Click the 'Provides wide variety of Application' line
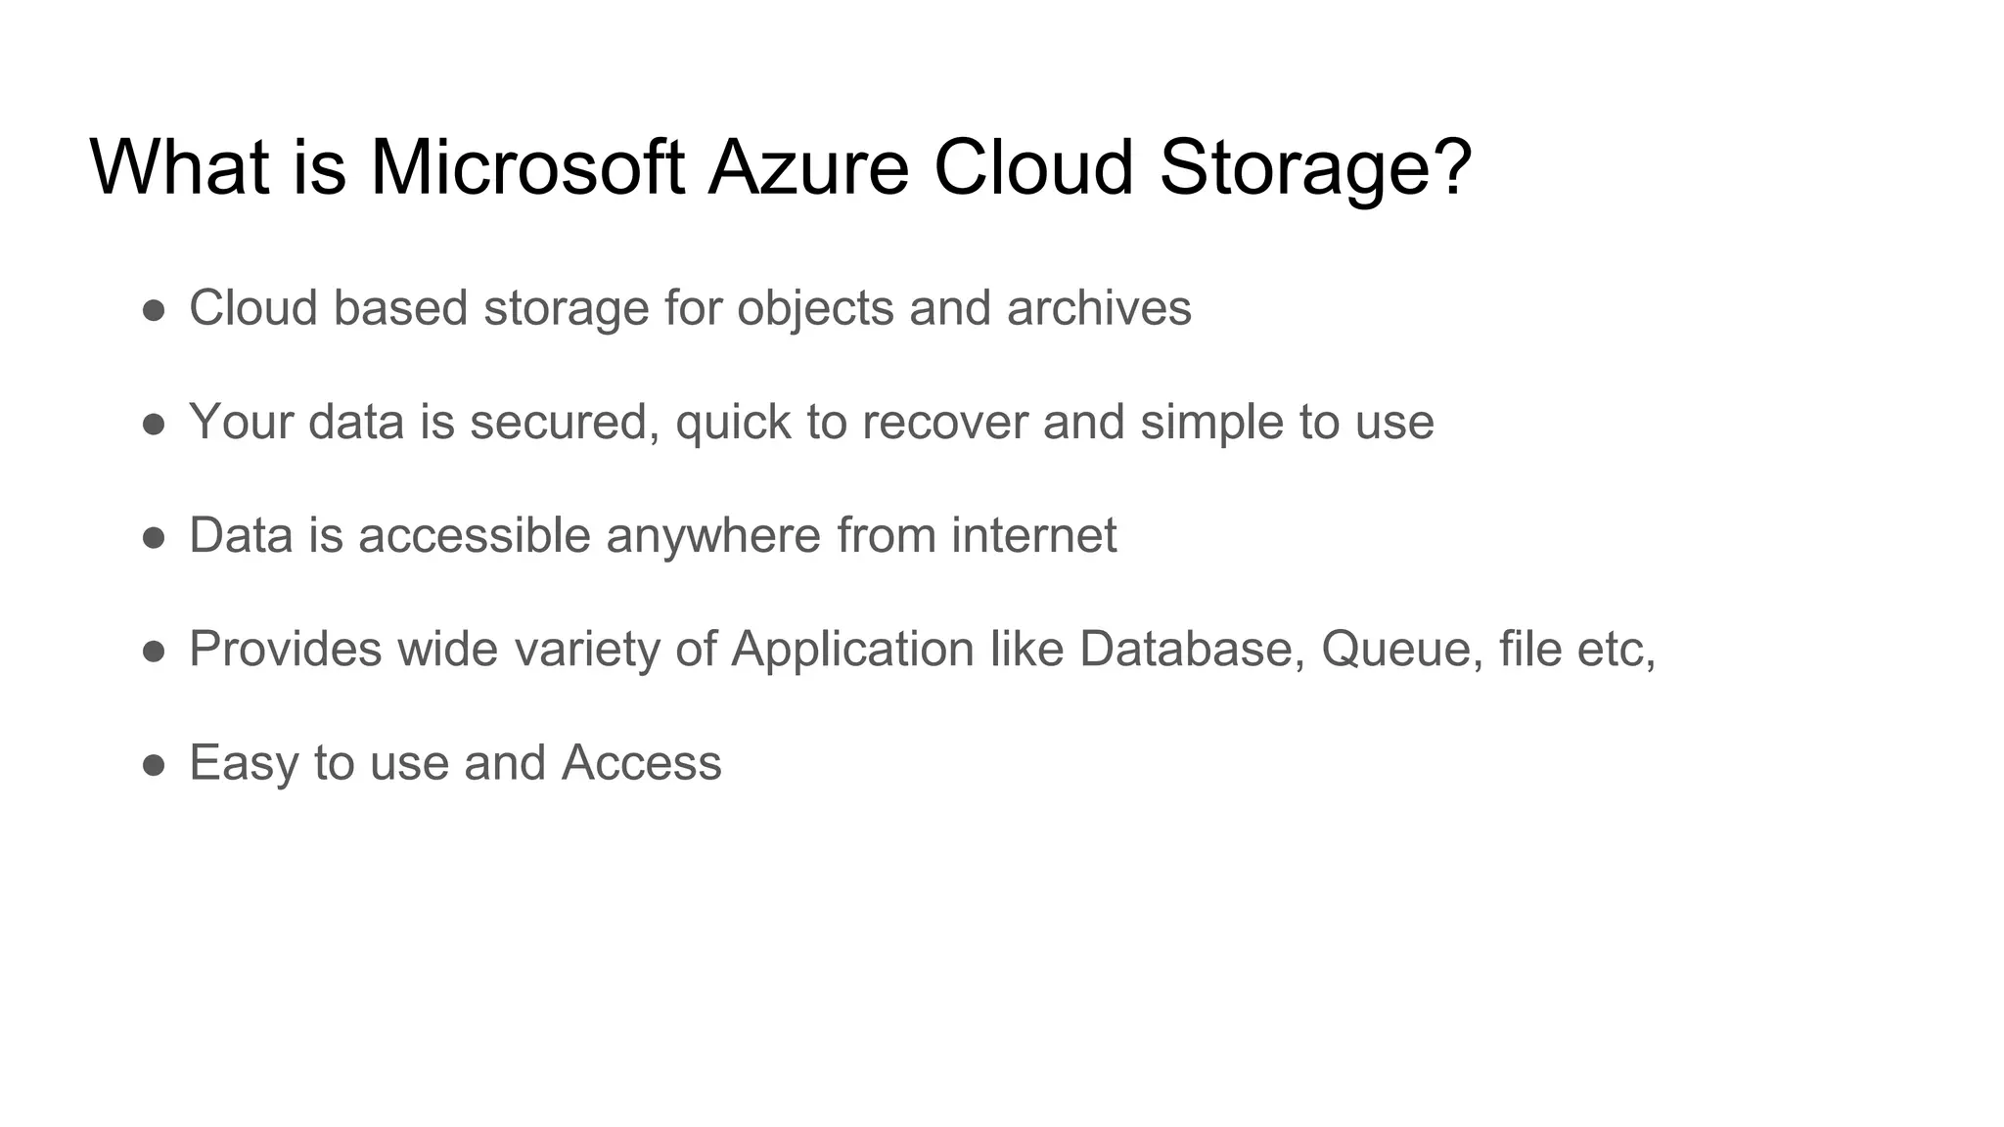 923,650
